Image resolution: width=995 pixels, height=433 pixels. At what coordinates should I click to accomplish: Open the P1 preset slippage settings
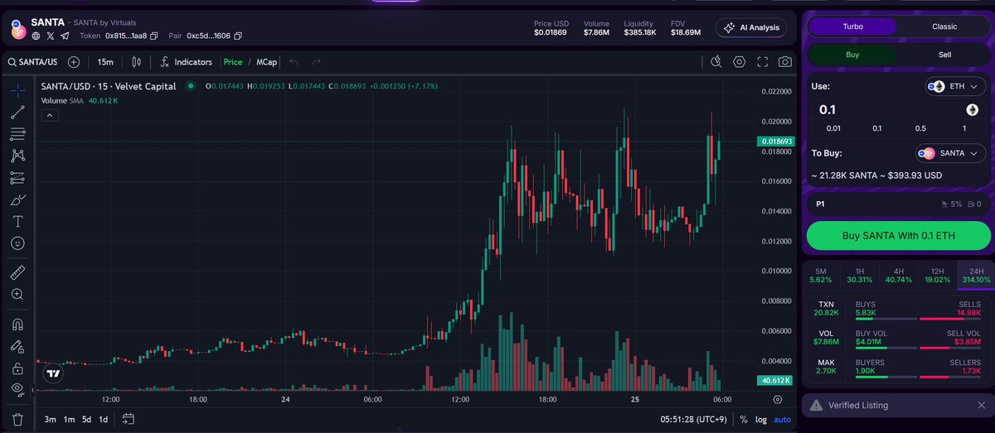pyautogui.click(x=899, y=204)
